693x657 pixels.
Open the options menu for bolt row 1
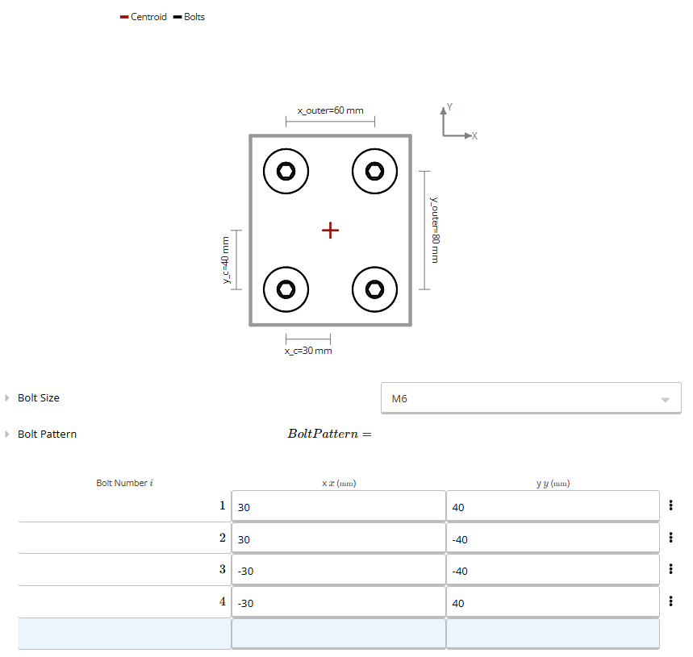click(x=670, y=505)
